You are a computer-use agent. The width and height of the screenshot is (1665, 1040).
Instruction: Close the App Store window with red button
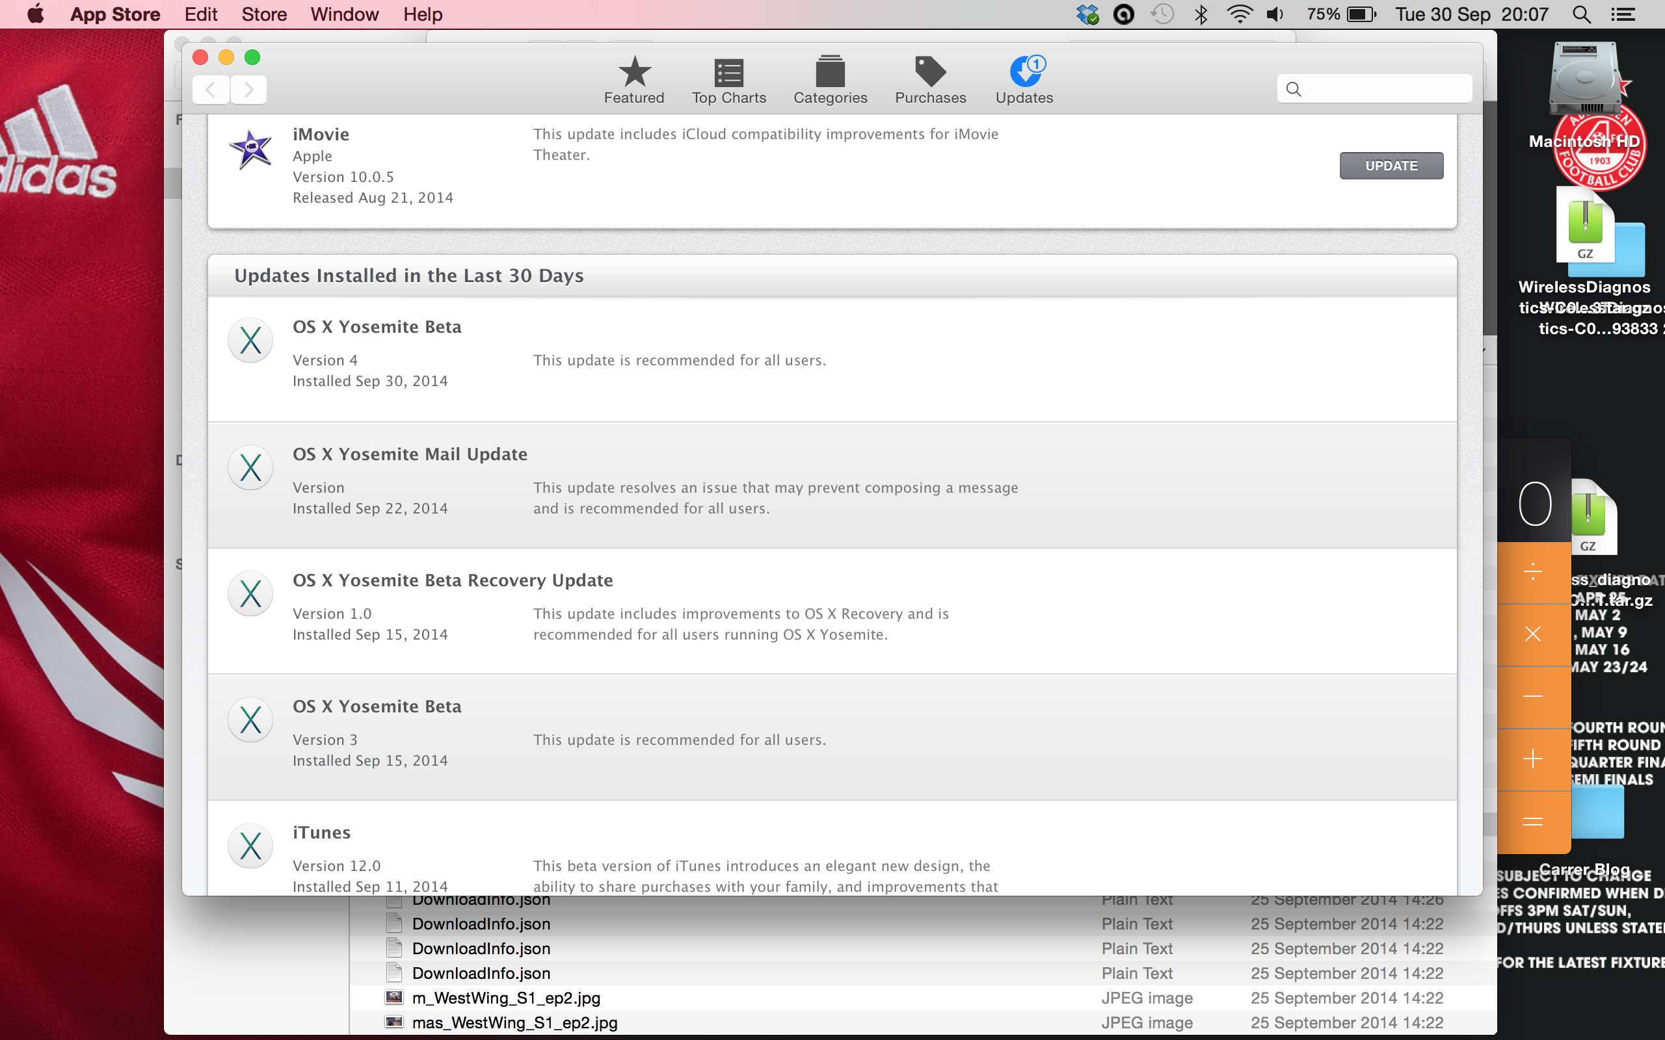200,57
